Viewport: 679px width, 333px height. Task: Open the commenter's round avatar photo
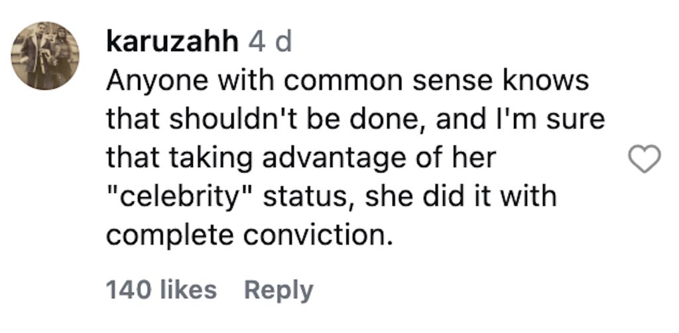pyautogui.click(x=46, y=56)
